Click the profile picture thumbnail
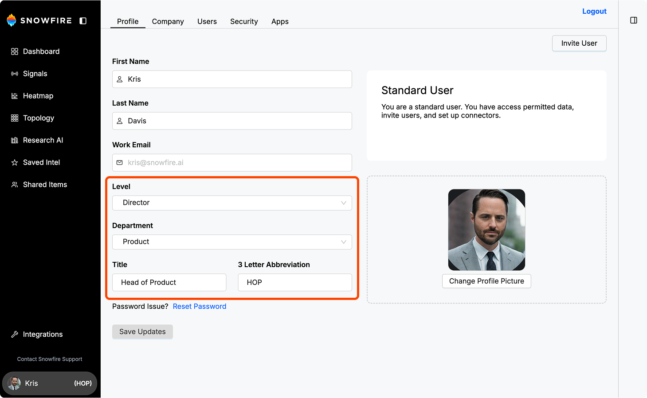 tap(486, 230)
